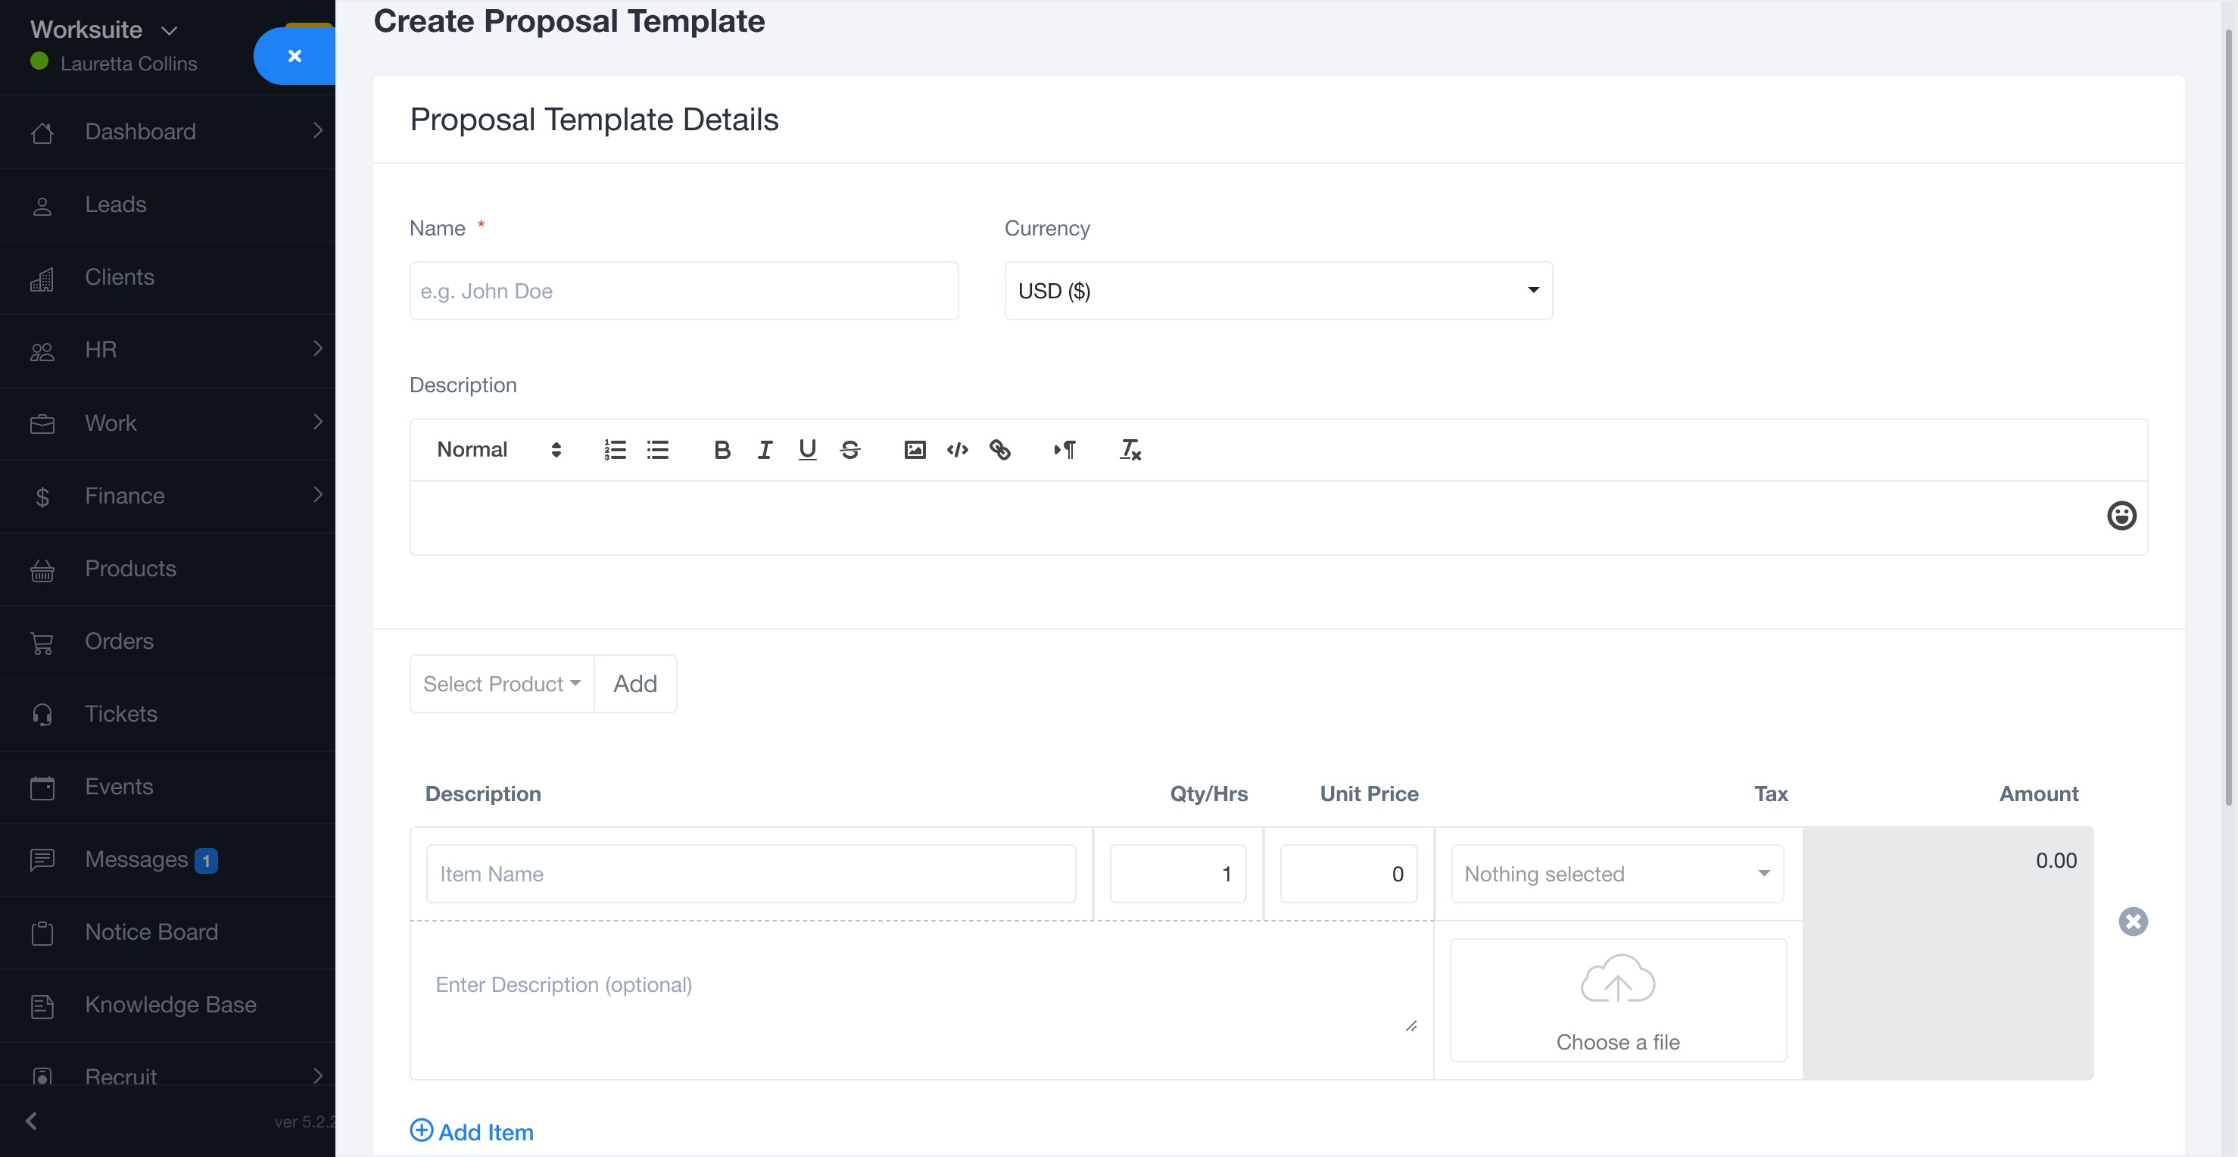Screen dimensions: 2238x1157
Task: Toggle right-to-left text direction
Action: coord(1064,450)
